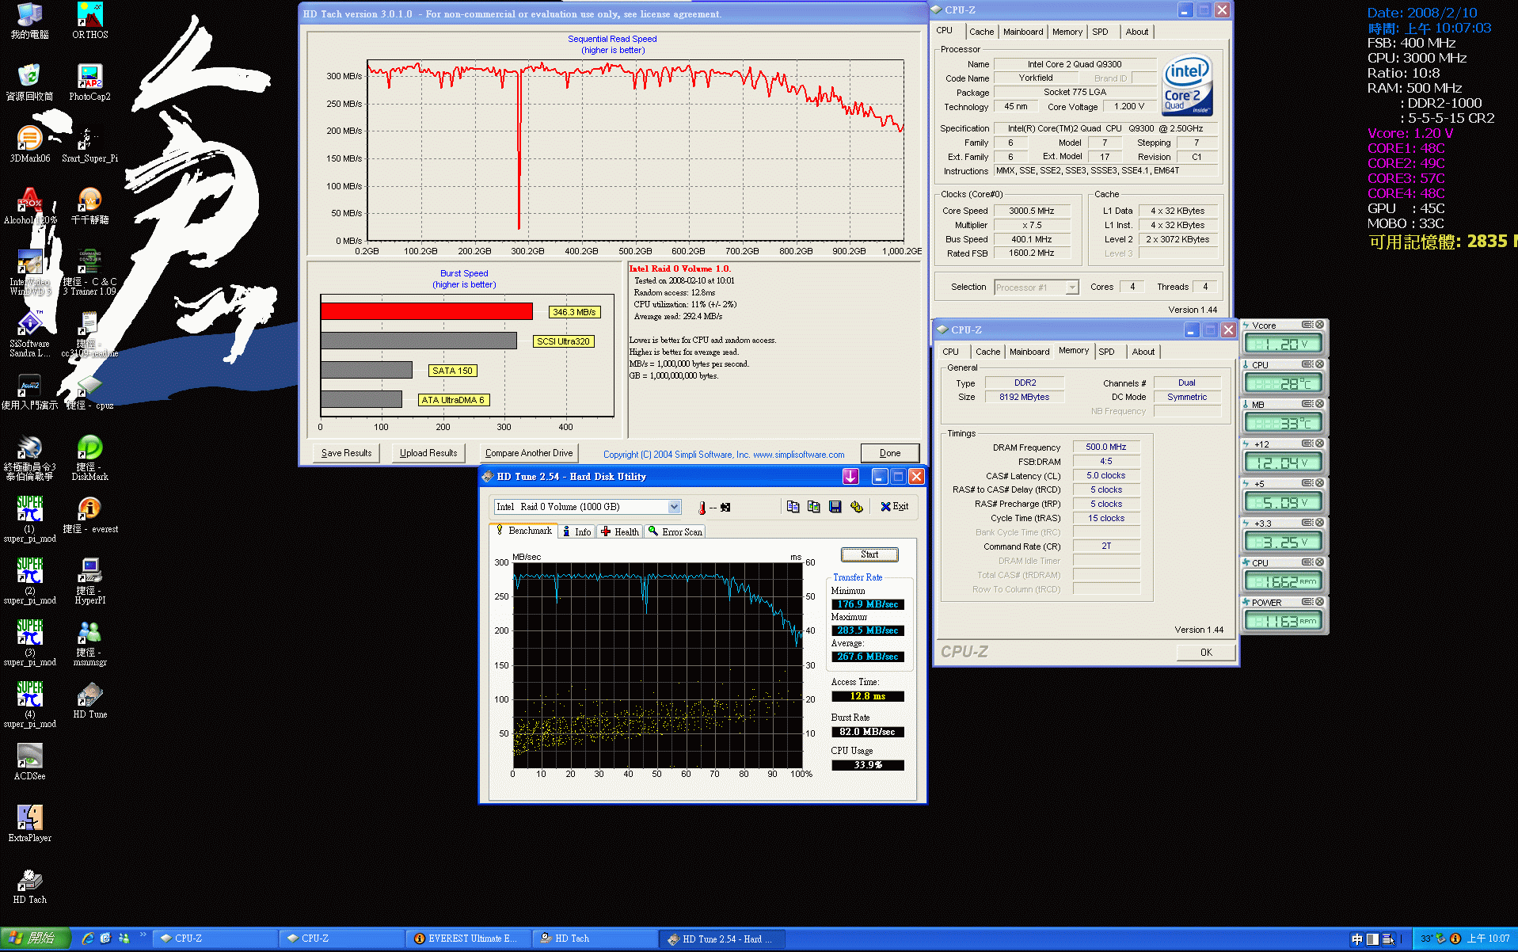Click Exit in HD Tune toolbar
The width and height of the screenshot is (1518, 952).
[894, 507]
